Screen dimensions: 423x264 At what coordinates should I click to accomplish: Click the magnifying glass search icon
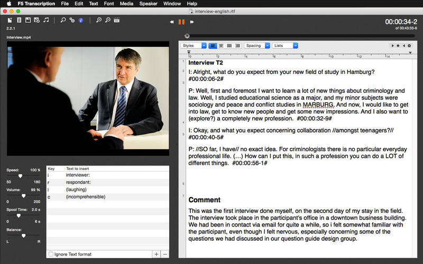[x=63, y=20]
